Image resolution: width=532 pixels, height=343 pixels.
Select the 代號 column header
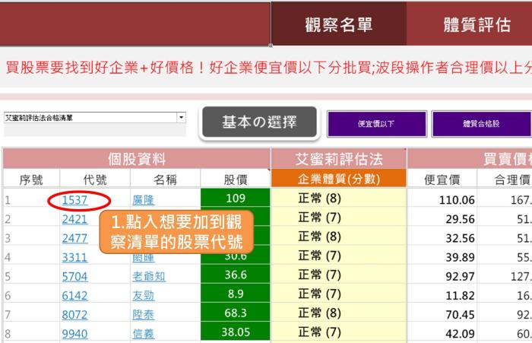pyautogui.click(x=95, y=179)
